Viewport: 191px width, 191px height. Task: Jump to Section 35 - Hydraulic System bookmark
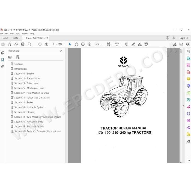pos(29,107)
